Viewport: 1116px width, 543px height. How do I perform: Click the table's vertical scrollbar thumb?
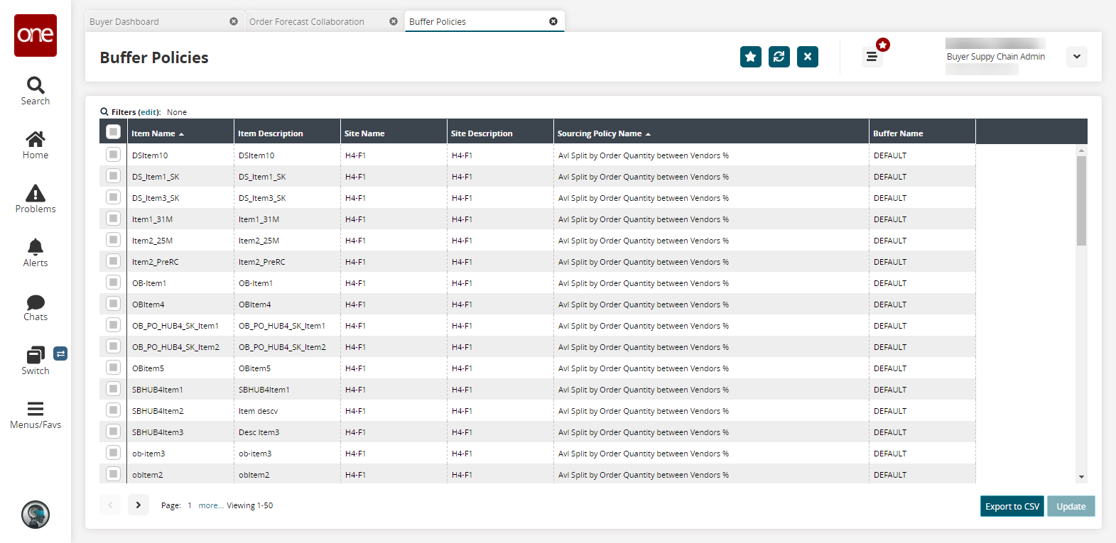1081,200
